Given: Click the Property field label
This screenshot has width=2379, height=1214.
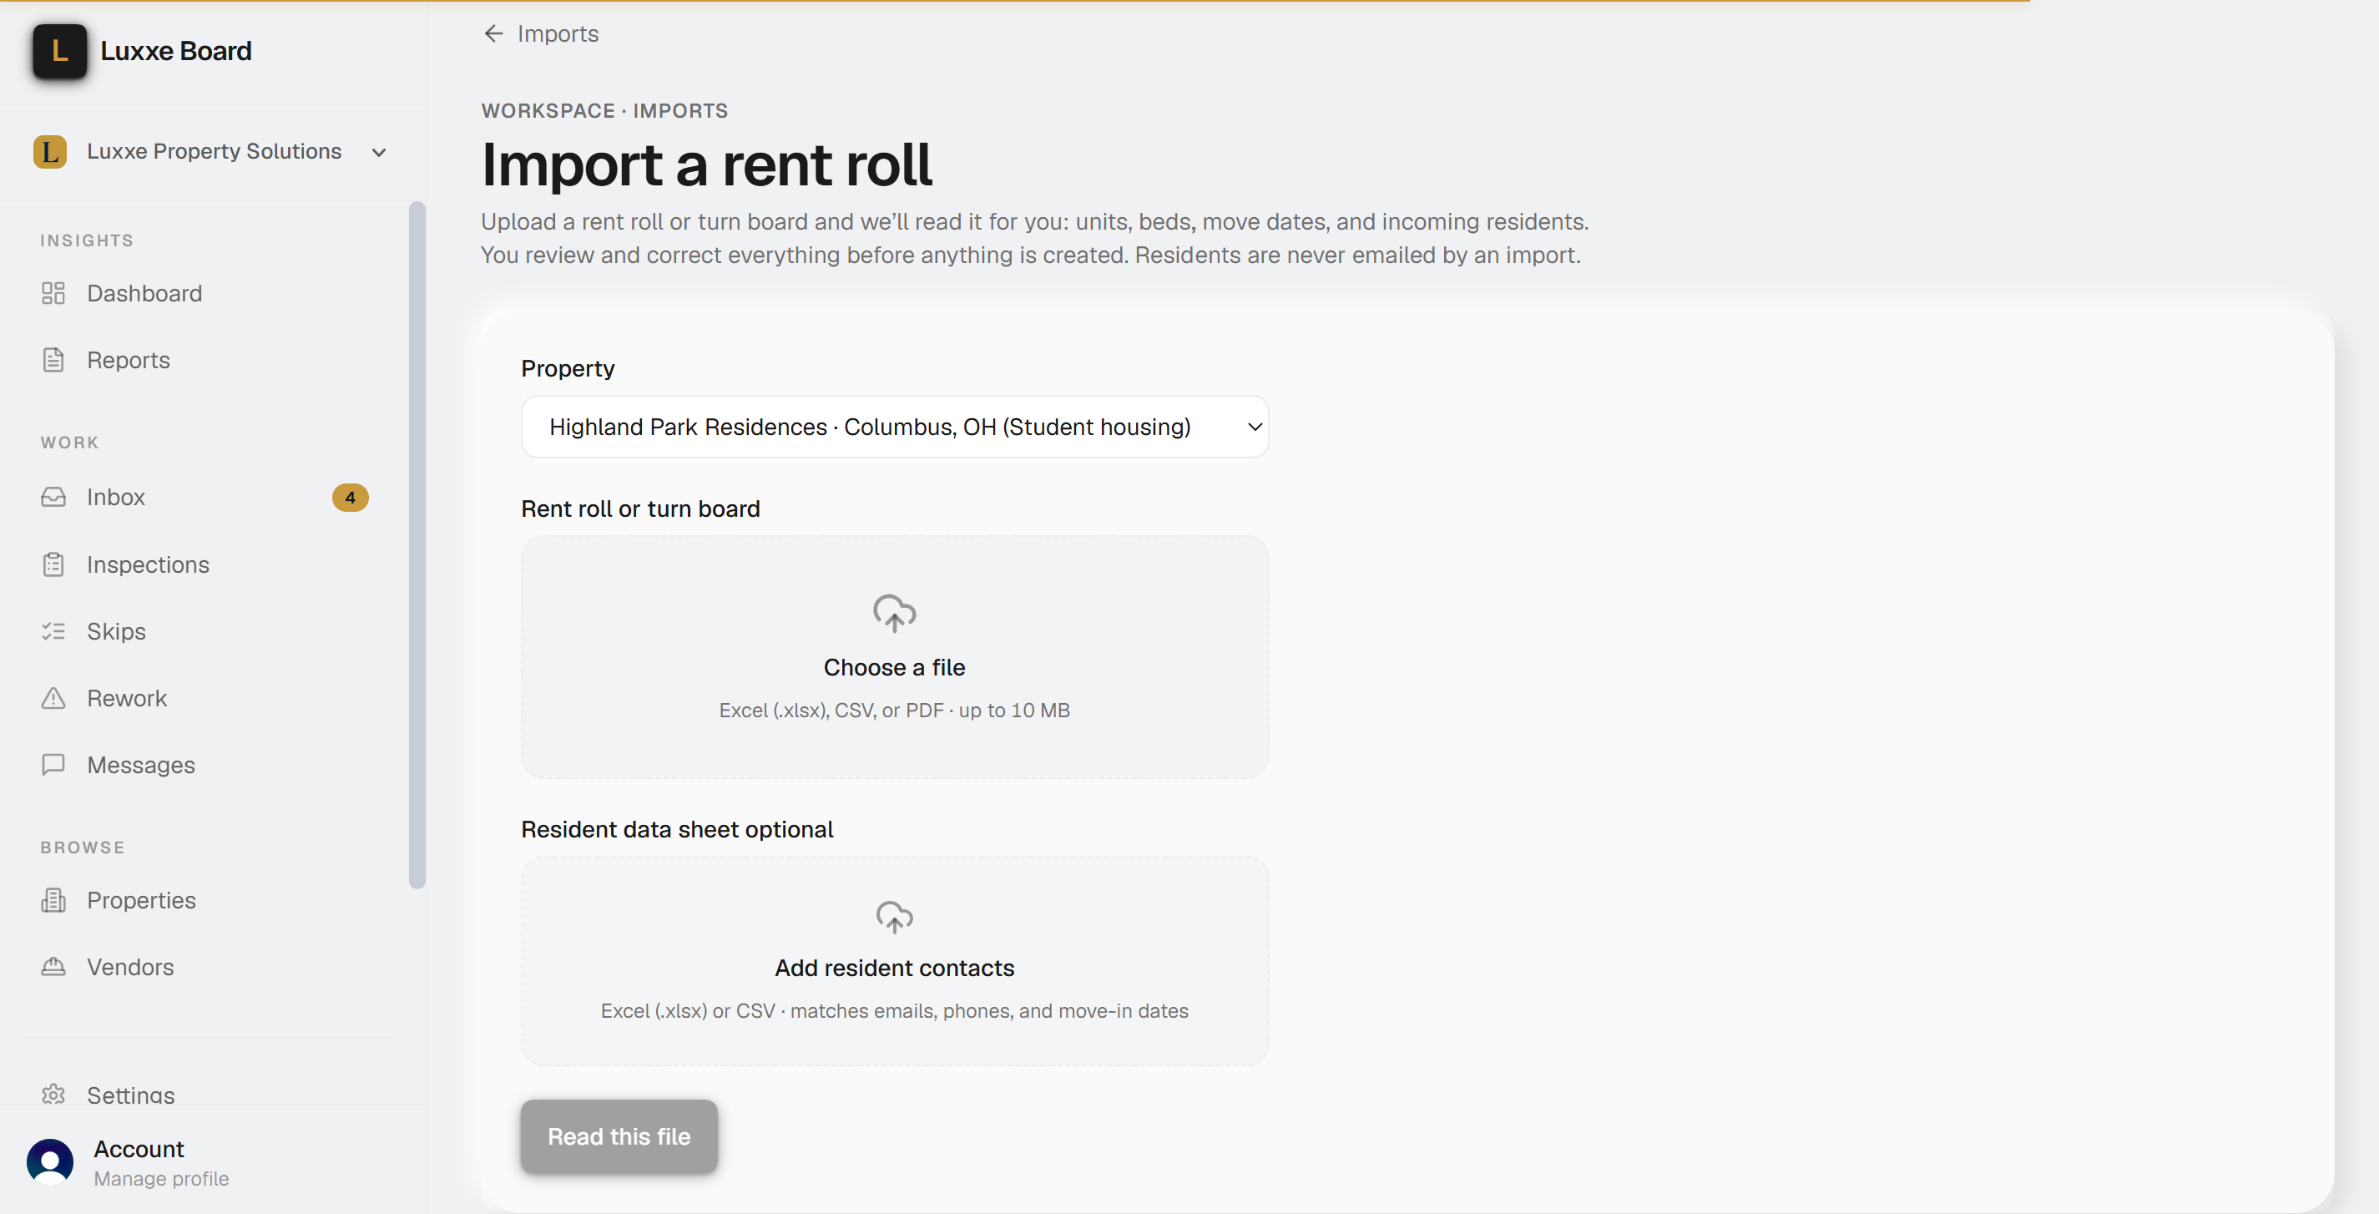Looking at the screenshot, I should (567, 369).
